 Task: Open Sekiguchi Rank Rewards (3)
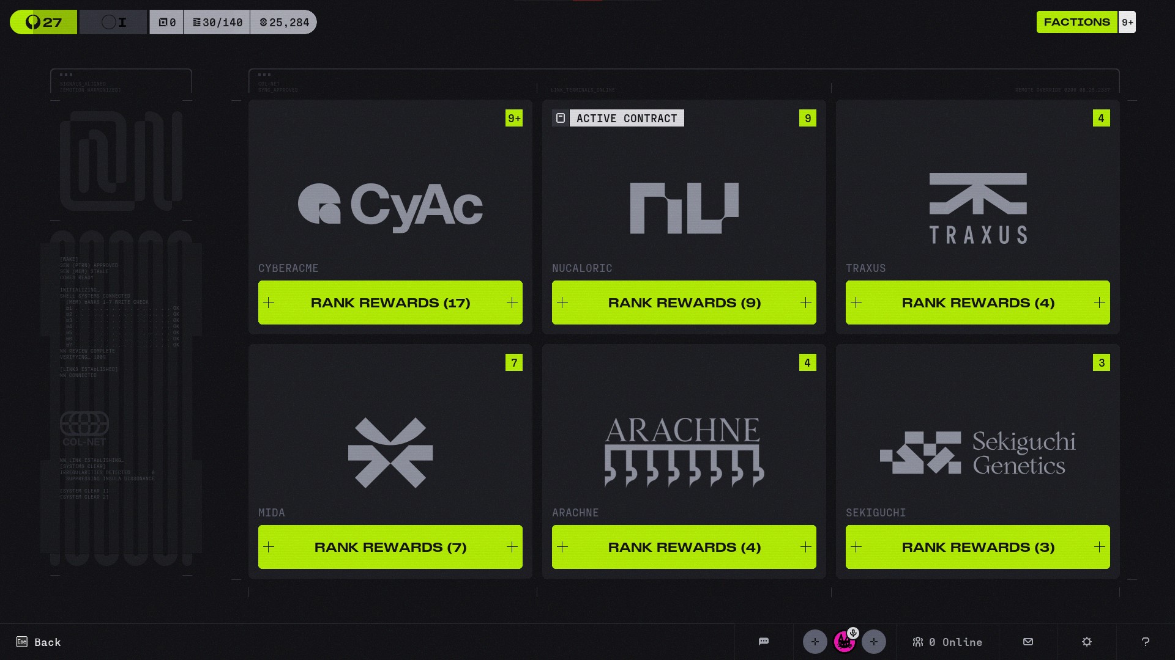[x=978, y=547]
